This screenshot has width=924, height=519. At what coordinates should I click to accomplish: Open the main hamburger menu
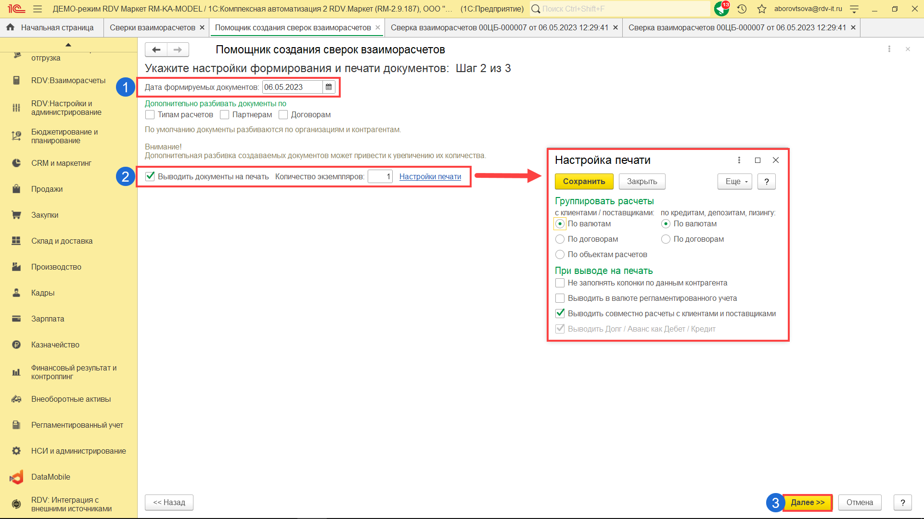point(38,9)
